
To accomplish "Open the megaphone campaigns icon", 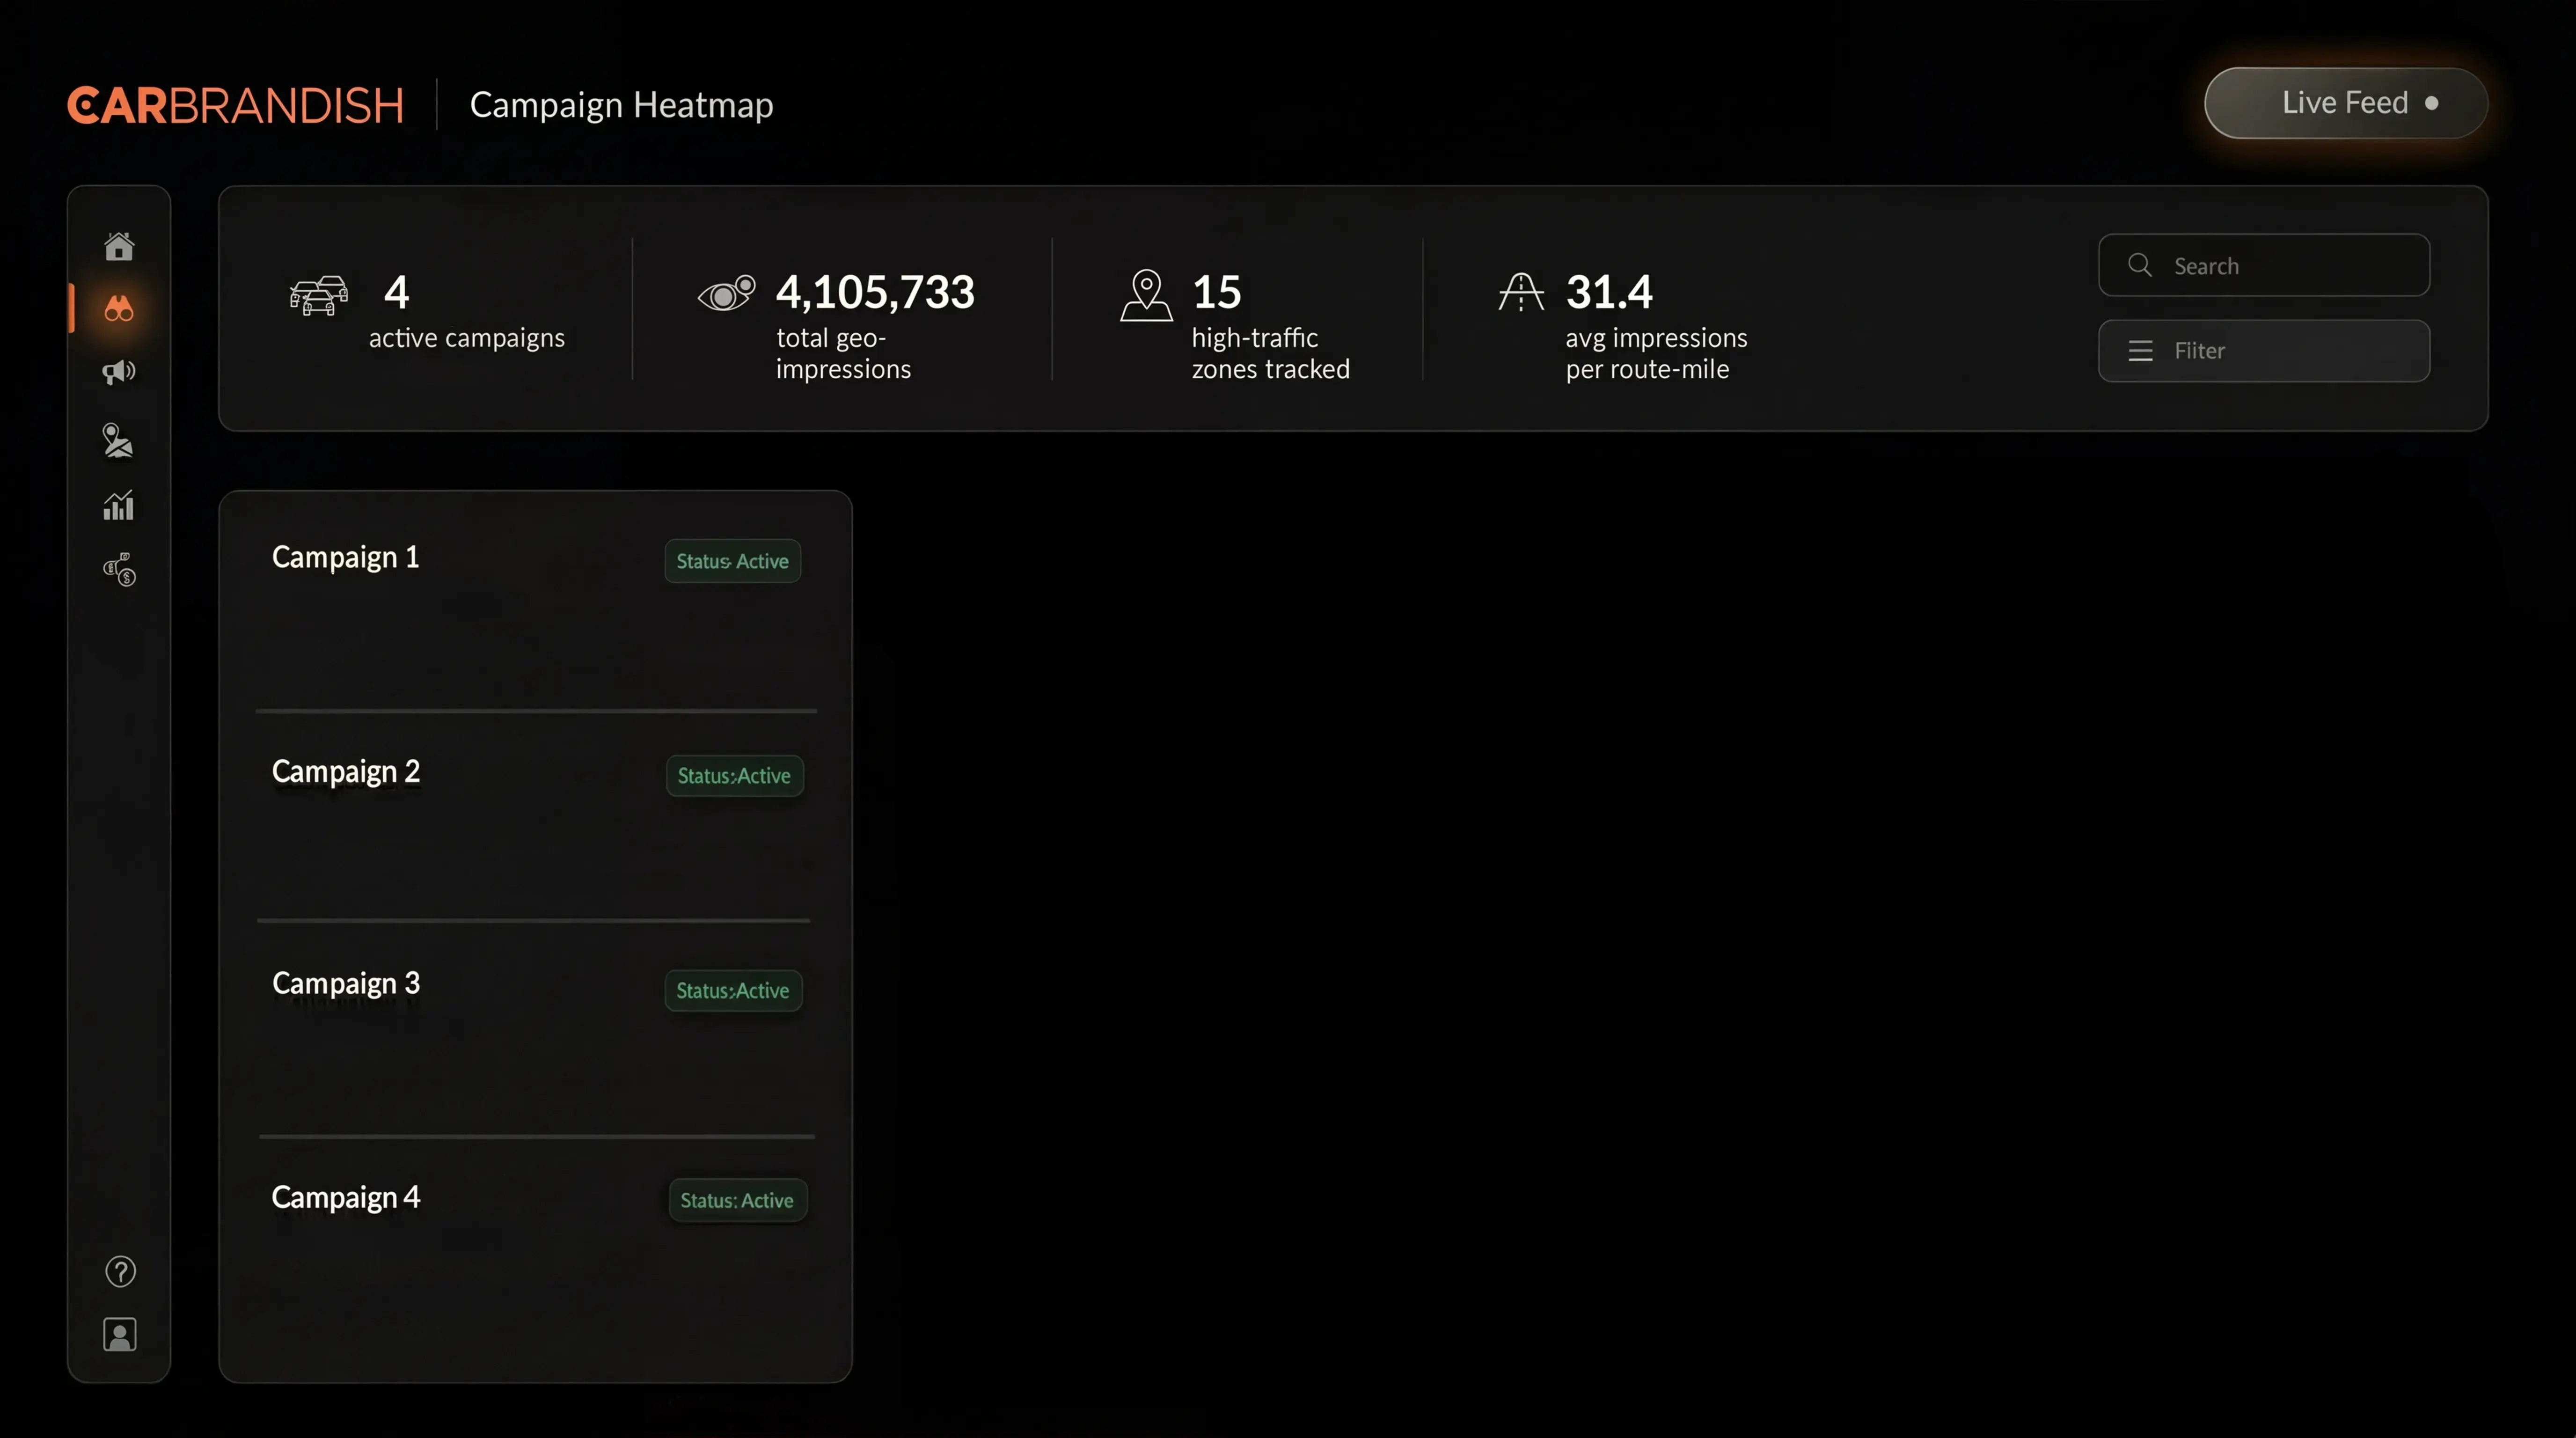I will pyautogui.click(x=119, y=372).
